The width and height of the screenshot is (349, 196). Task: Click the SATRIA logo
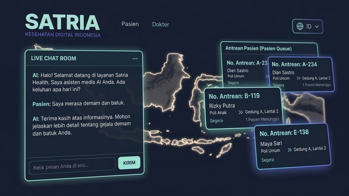click(62, 22)
